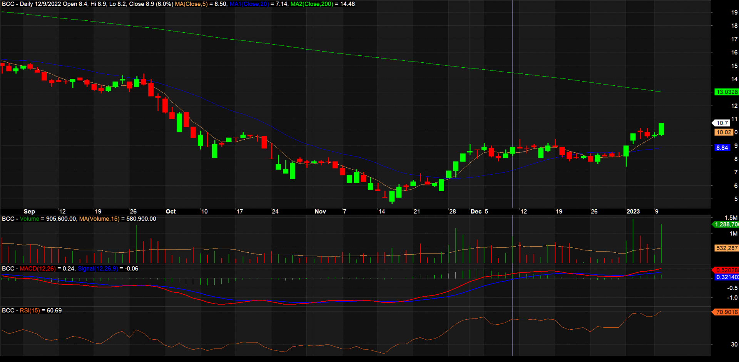Select the white 10.7 last price tag

coord(722,123)
